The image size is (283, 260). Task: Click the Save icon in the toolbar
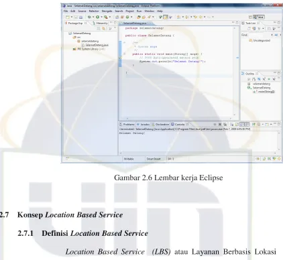[76, 17]
